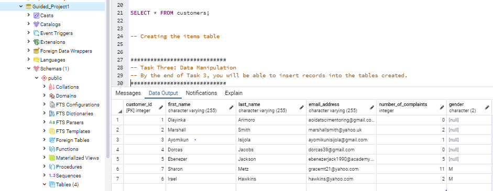Click line number 28 in gutter
The width and height of the screenshot is (493, 191).
point(119,68)
